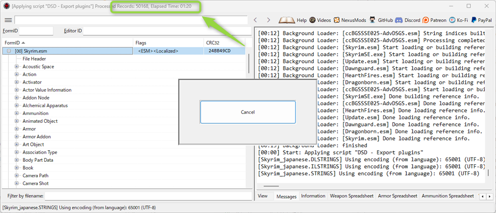Click the forward navigation arrow
This screenshot has width=496, height=213.
[x=268, y=20]
